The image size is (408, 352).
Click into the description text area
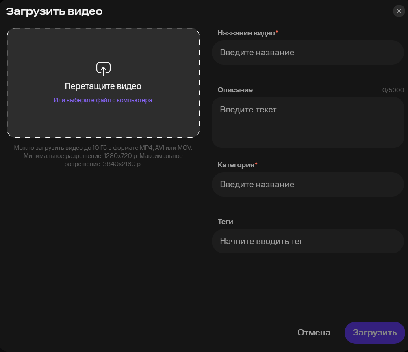point(307,122)
